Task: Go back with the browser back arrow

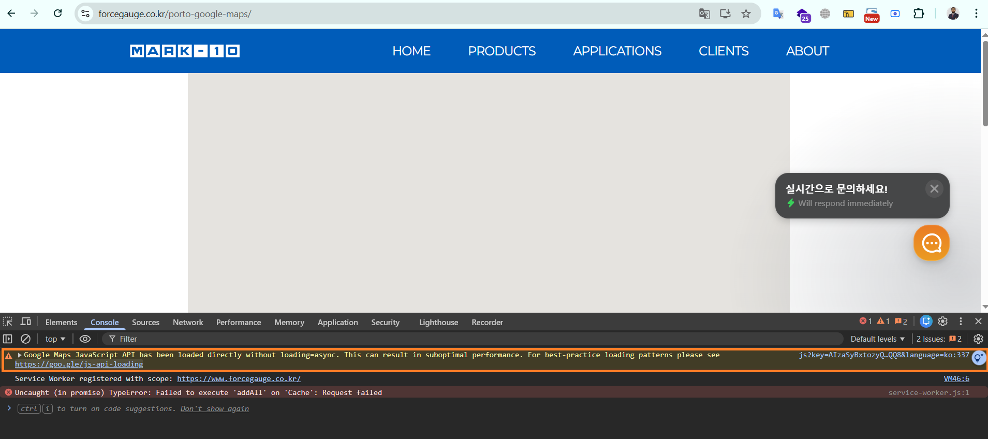Action: (x=11, y=13)
